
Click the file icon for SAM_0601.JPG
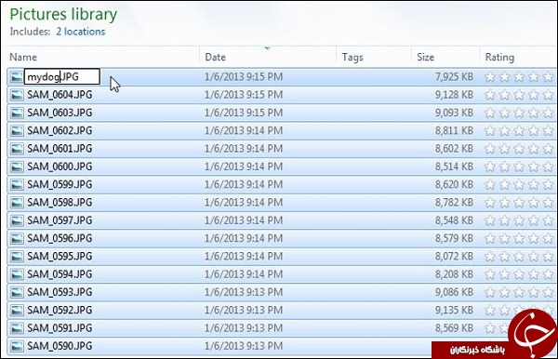(x=17, y=149)
